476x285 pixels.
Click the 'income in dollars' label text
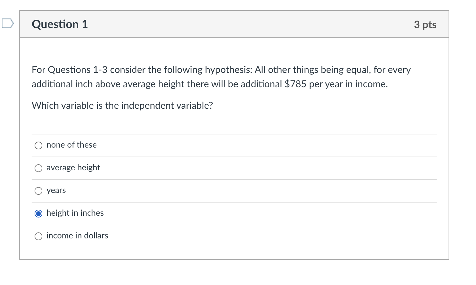(x=77, y=236)
